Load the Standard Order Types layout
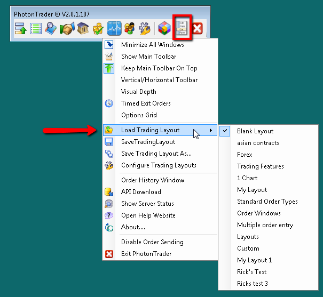323x297 pixels. tap(267, 202)
